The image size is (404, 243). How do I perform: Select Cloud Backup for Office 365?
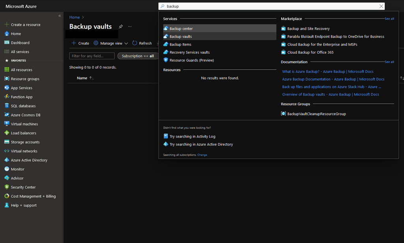(x=310, y=52)
